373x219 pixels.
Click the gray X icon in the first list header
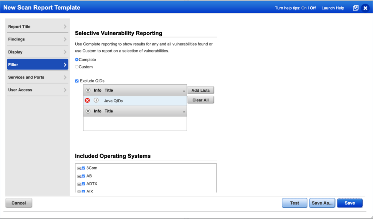tap(88, 90)
